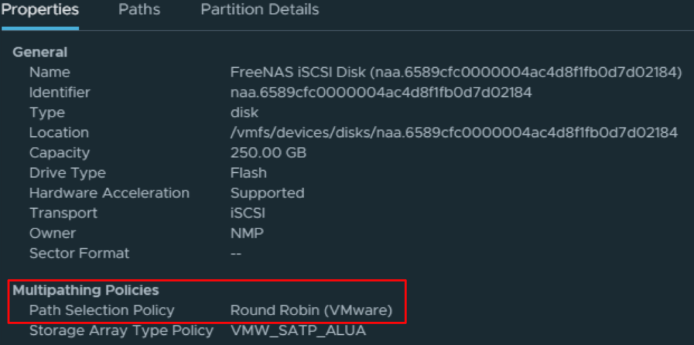Screen dimensions: 694x345
Task: Click the Hardware Acceleration label
Action: 109,193
